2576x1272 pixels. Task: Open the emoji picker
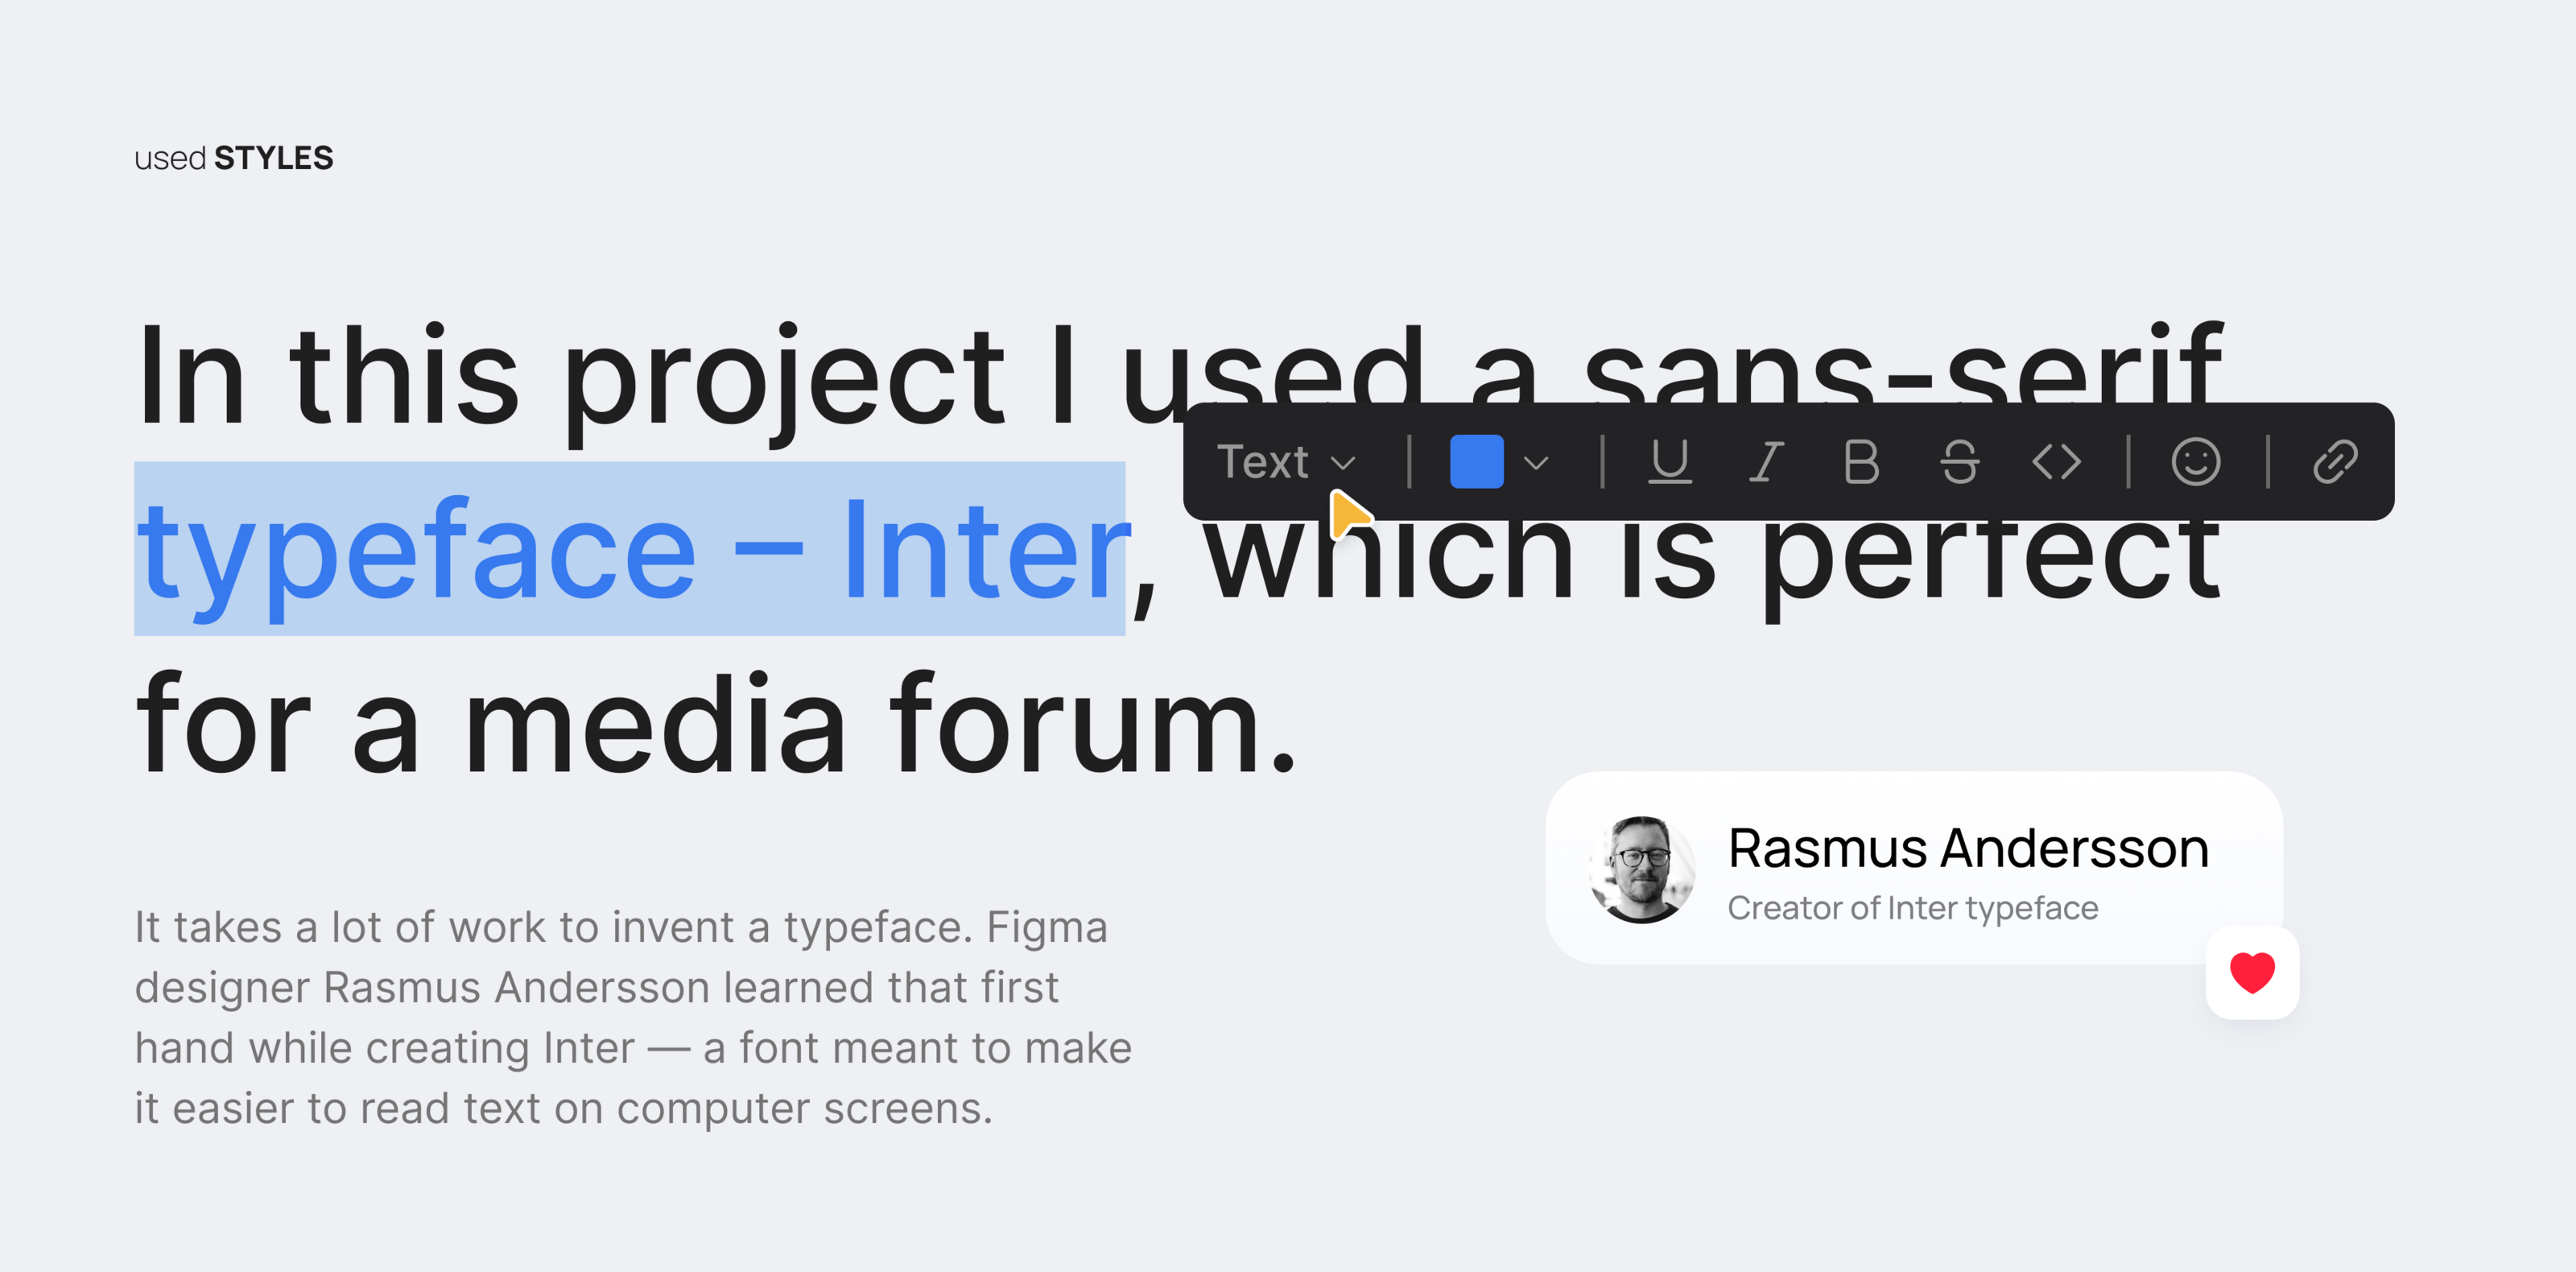coord(2195,462)
